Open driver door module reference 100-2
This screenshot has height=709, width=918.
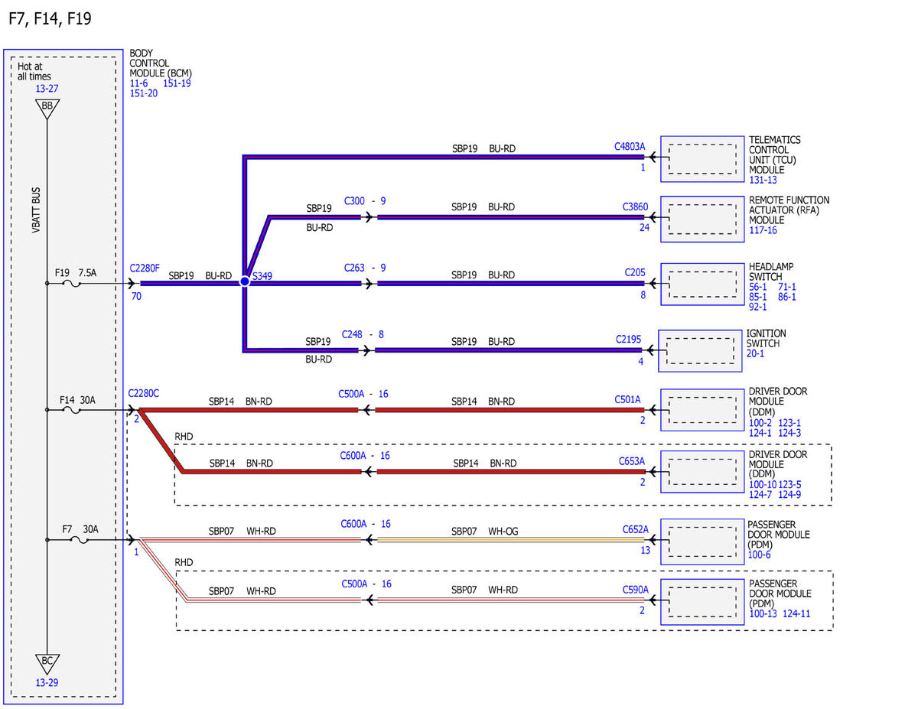point(760,423)
